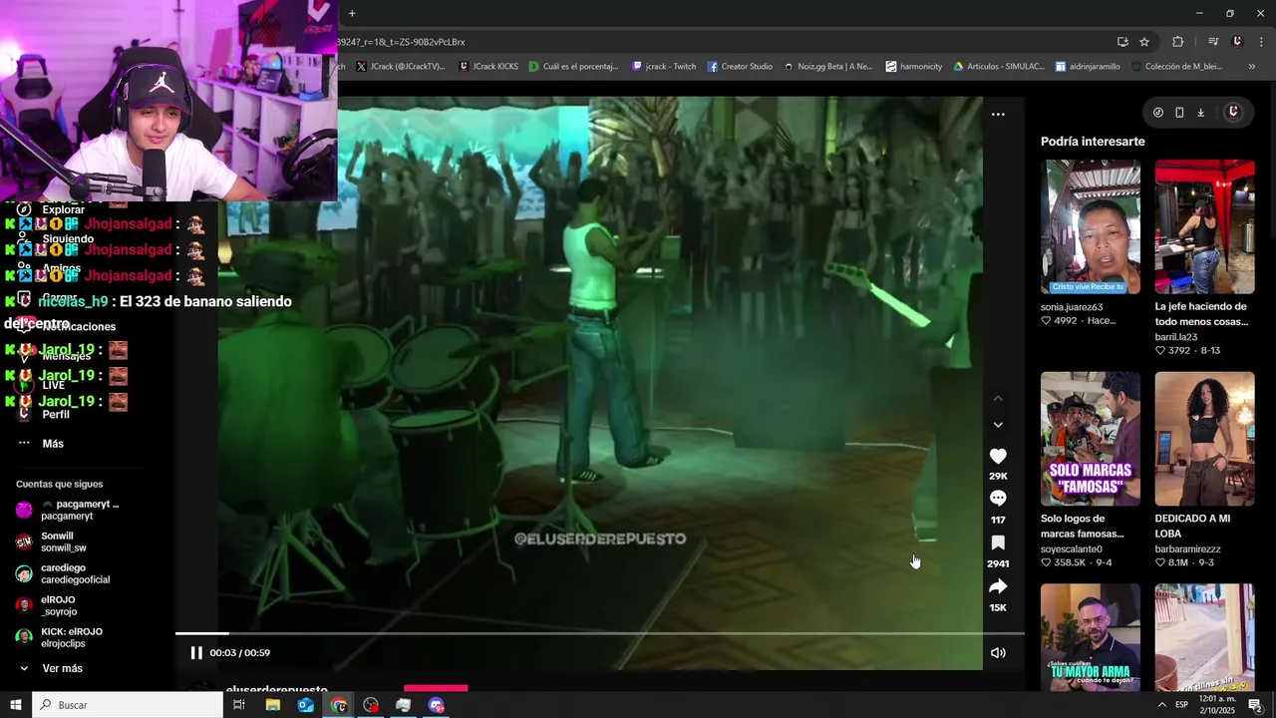Like the video with the heart icon
Screen dimensions: 1276x718
(x=998, y=456)
